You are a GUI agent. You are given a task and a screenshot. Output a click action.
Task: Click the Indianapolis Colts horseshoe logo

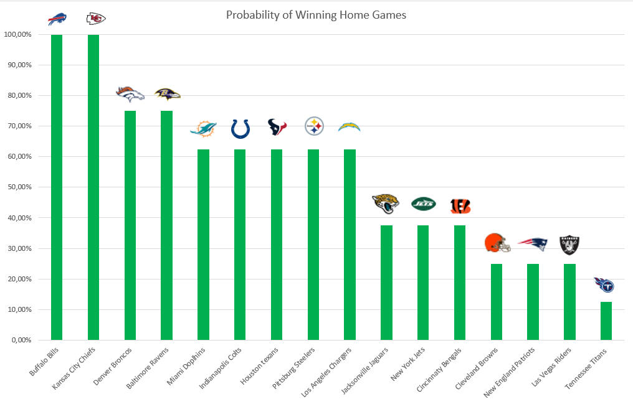[240, 128]
